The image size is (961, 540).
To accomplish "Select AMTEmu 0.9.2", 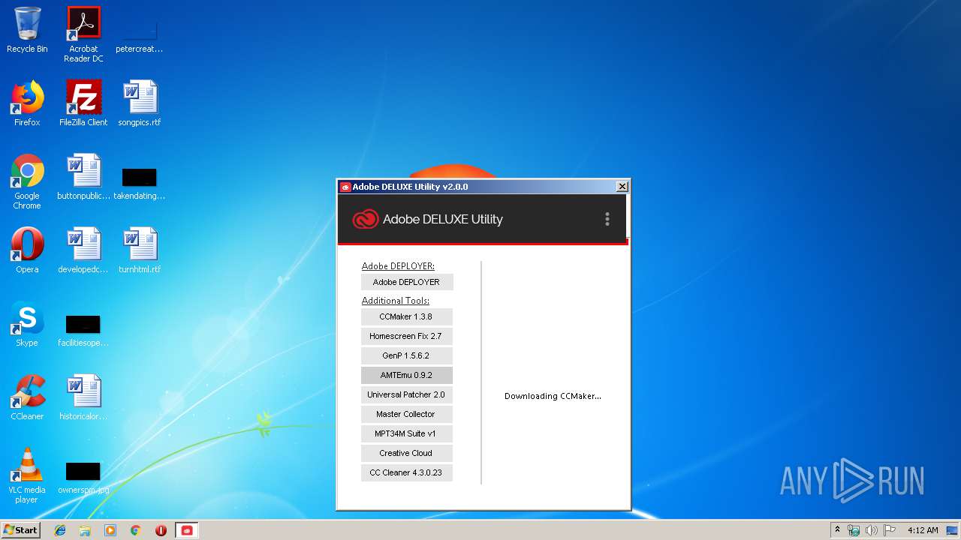I will [407, 375].
